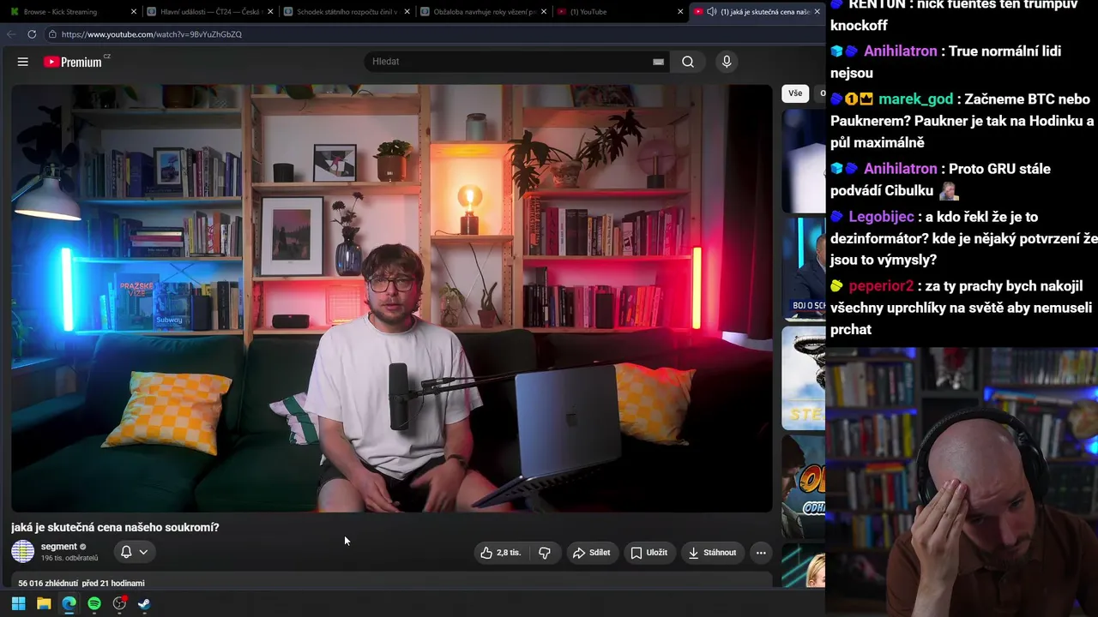Image resolution: width=1098 pixels, height=617 pixels.
Task: Click chat username peperior2
Action: [881, 286]
